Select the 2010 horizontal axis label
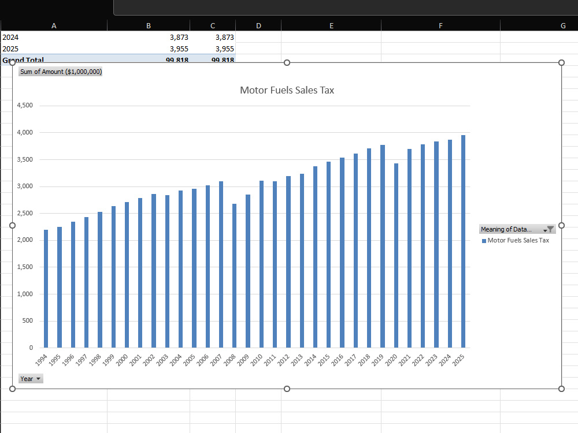This screenshot has width=578, height=433. click(x=257, y=360)
